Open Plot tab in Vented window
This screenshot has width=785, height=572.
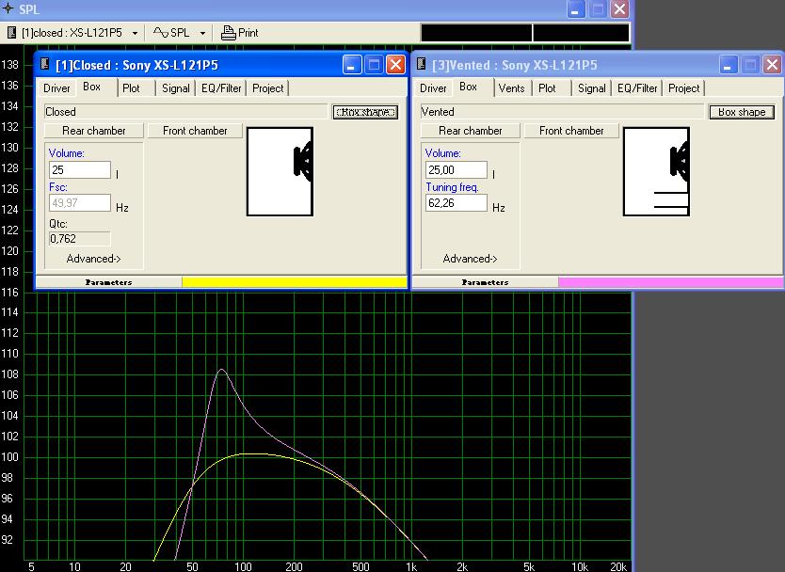[547, 88]
